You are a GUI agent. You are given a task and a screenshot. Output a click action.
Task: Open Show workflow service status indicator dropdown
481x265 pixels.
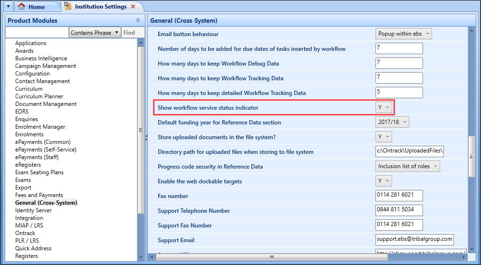click(384, 107)
